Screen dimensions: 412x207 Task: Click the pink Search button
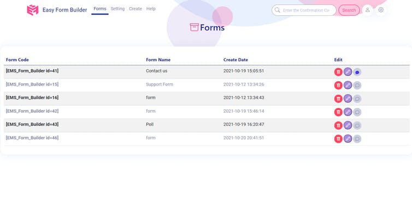[x=349, y=10]
